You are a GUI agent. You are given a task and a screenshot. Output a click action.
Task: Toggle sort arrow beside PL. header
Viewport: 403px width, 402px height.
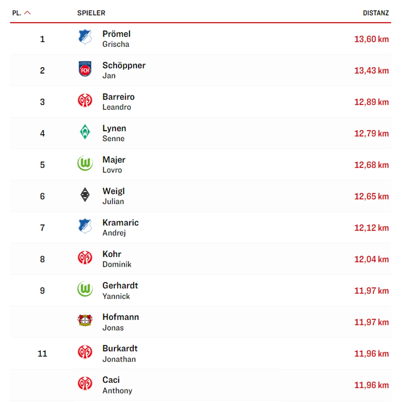27,13
